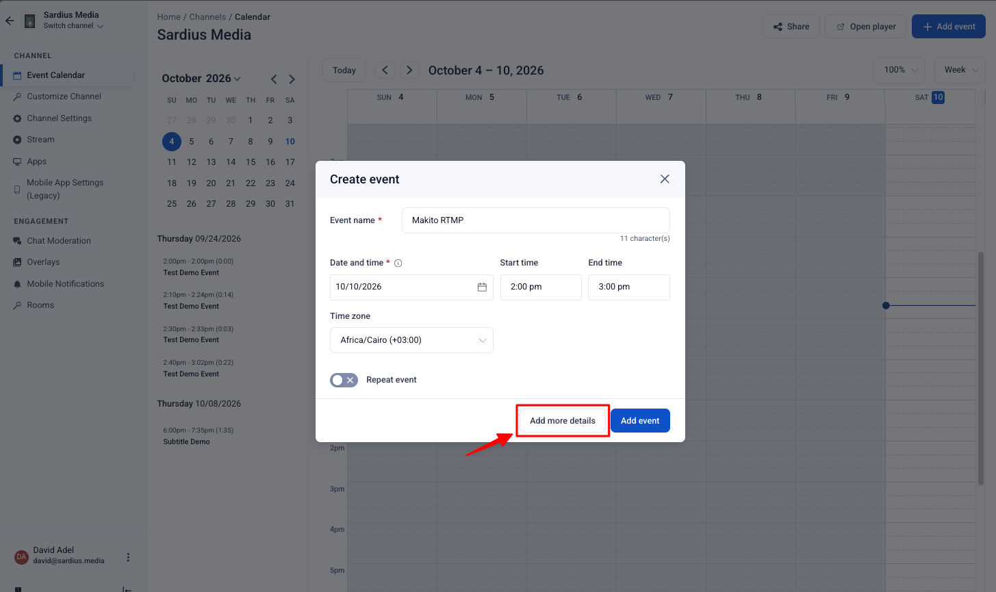Open the Week view dropdown
The image size is (996, 592).
[960, 70]
